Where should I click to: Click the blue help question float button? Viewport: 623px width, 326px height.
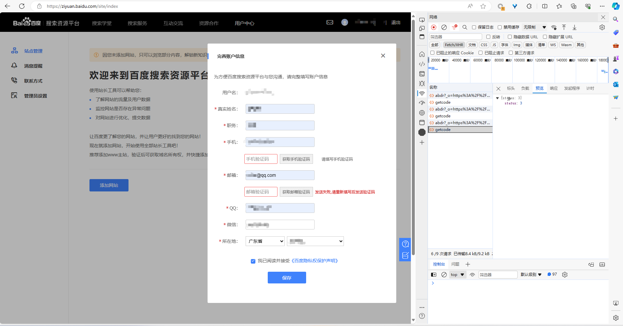pos(405,244)
